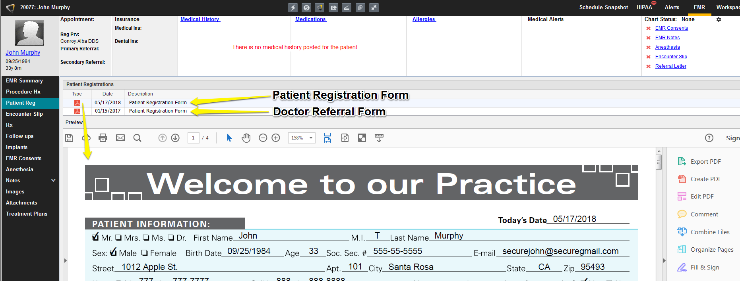
Task: Collapse the right PDF tools pane arrow
Action: (664, 260)
